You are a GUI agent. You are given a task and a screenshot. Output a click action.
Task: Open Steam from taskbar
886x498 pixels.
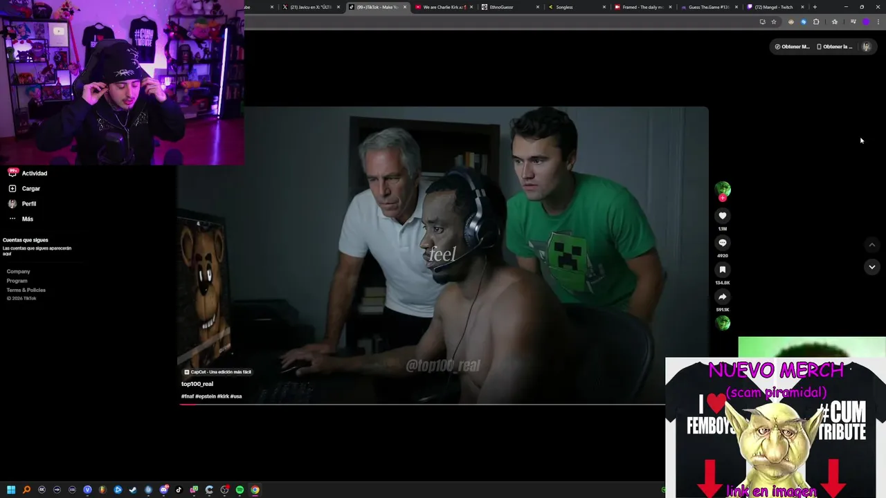point(133,490)
